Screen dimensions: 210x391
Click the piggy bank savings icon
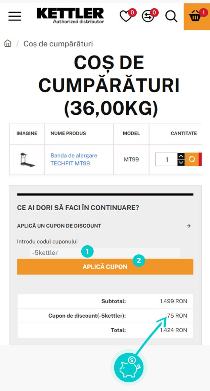[x=129, y=367]
